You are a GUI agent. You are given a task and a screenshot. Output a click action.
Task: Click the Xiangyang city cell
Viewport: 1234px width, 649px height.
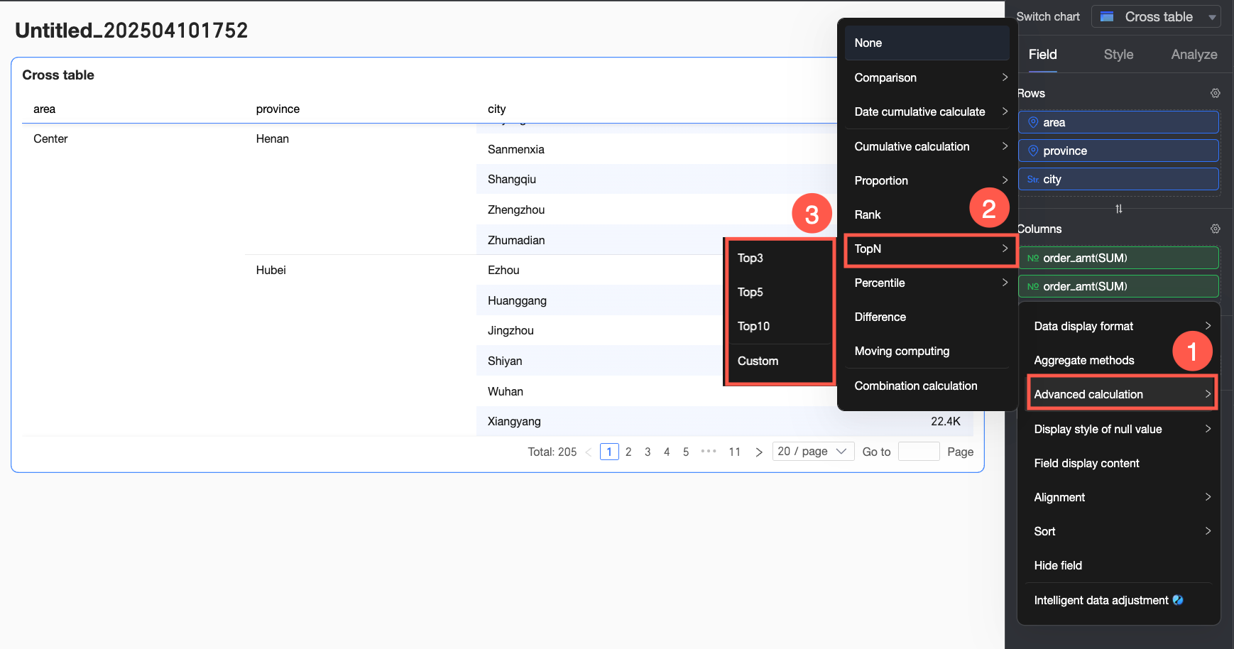(x=514, y=421)
